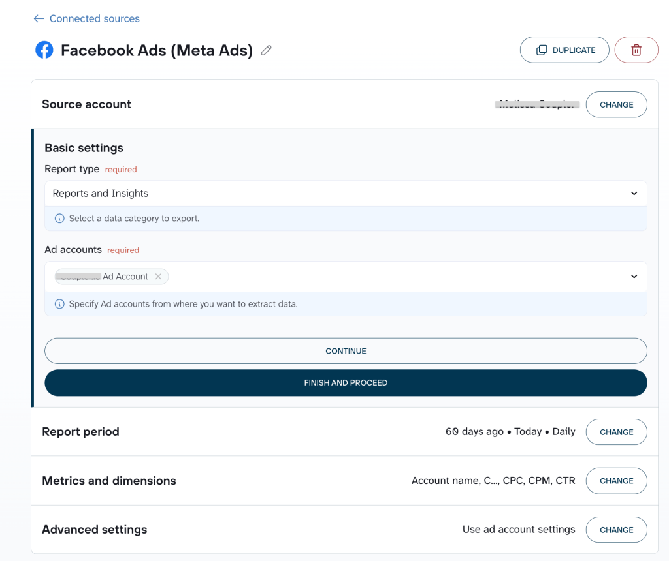Open the Report type dropdown

pos(346,193)
